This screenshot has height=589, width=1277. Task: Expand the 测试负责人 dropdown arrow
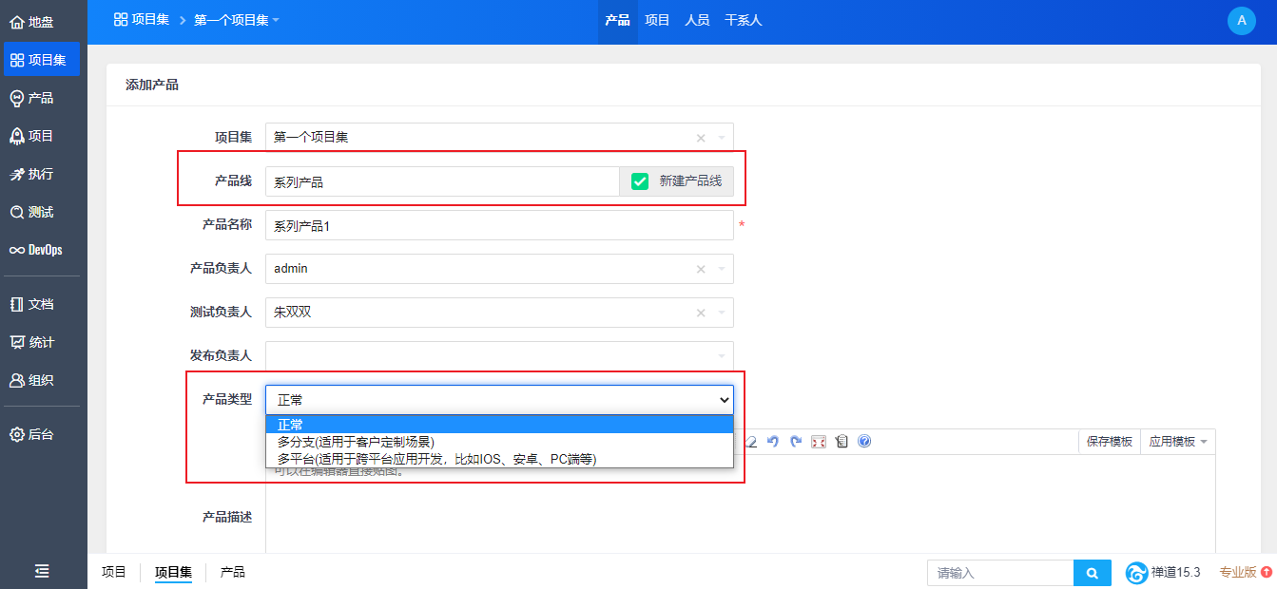pyautogui.click(x=722, y=313)
